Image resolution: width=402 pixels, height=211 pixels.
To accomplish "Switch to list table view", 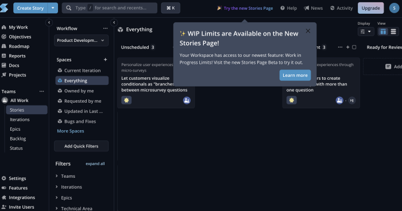I will click(x=393, y=32).
